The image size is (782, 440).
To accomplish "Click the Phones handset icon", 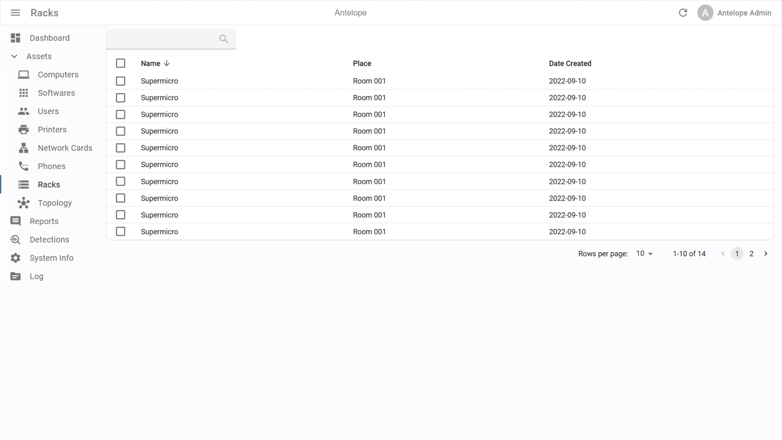I will click(23, 166).
